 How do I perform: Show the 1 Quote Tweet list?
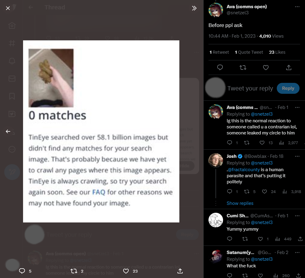249,52
